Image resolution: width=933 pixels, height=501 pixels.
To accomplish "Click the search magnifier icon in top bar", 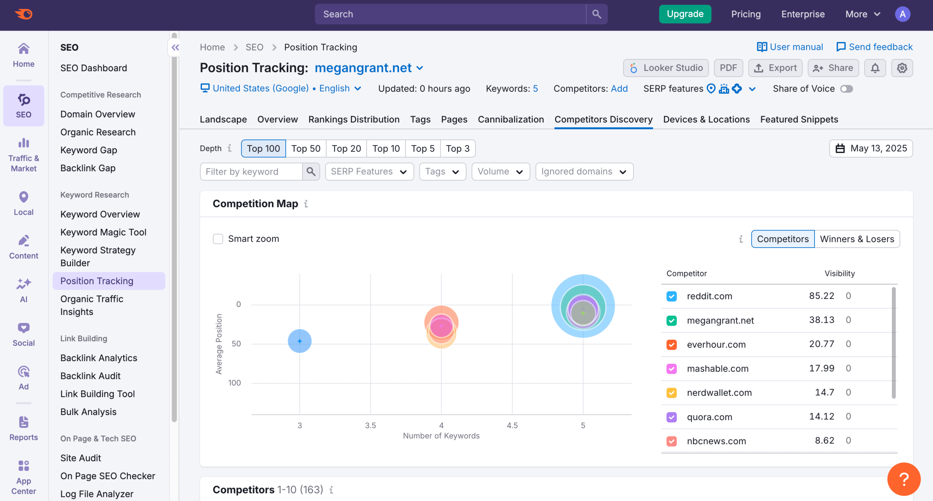I will (597, 14).
